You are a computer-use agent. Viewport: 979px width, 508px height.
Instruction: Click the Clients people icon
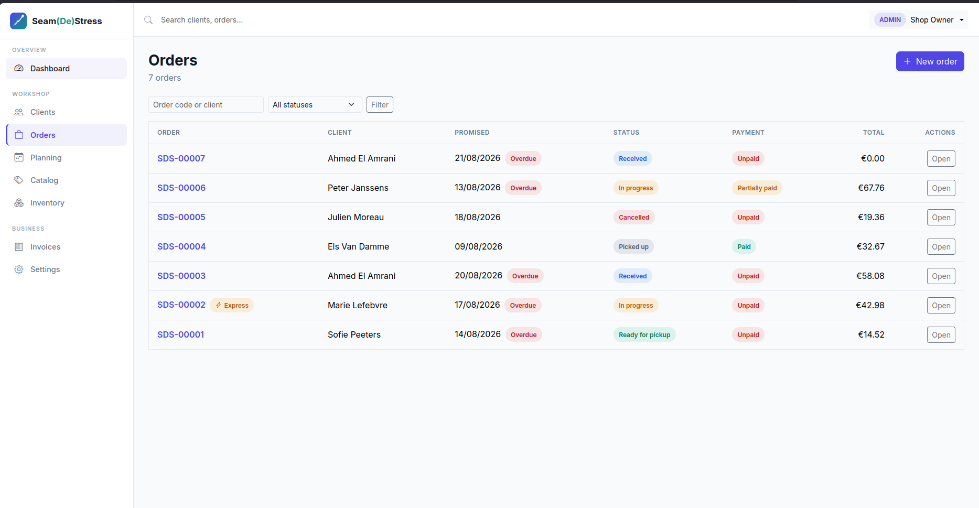pos(19,112)
